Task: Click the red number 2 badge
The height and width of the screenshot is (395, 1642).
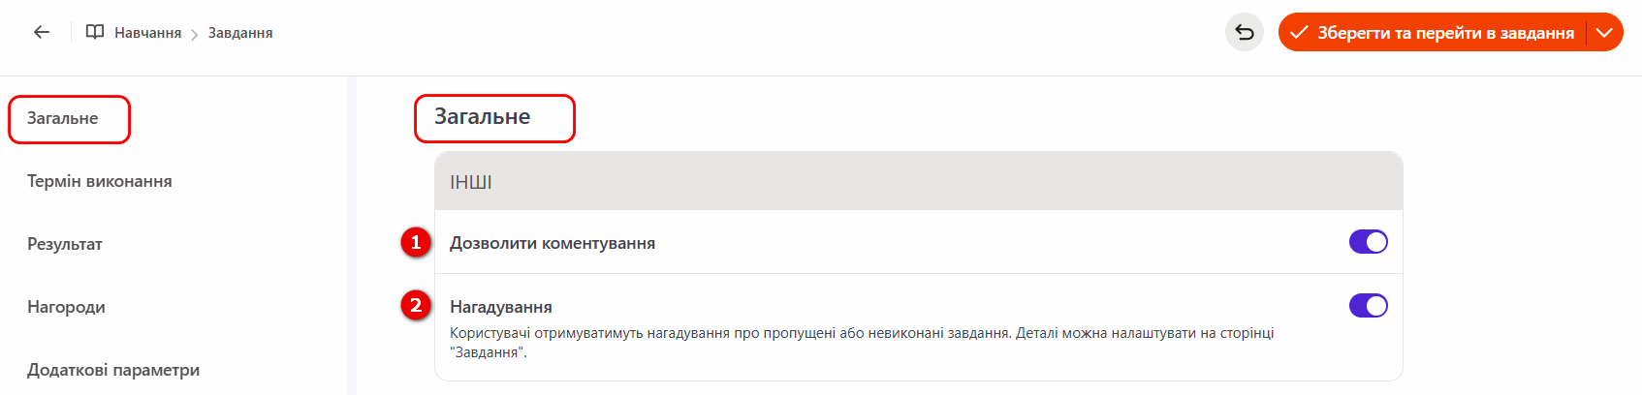Action: pos(416,306)
